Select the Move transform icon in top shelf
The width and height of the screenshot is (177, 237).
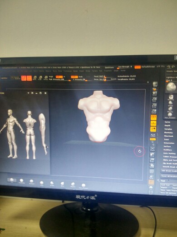point(34,78)
